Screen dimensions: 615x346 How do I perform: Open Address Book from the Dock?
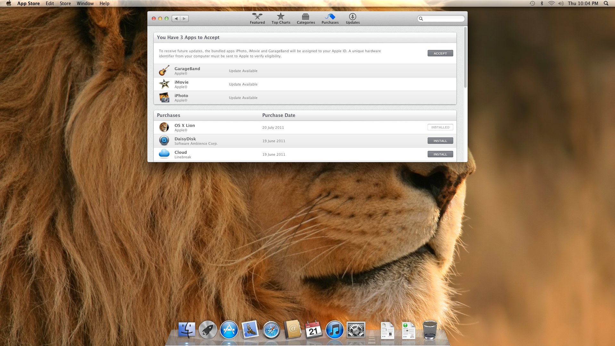coord(292,330)
